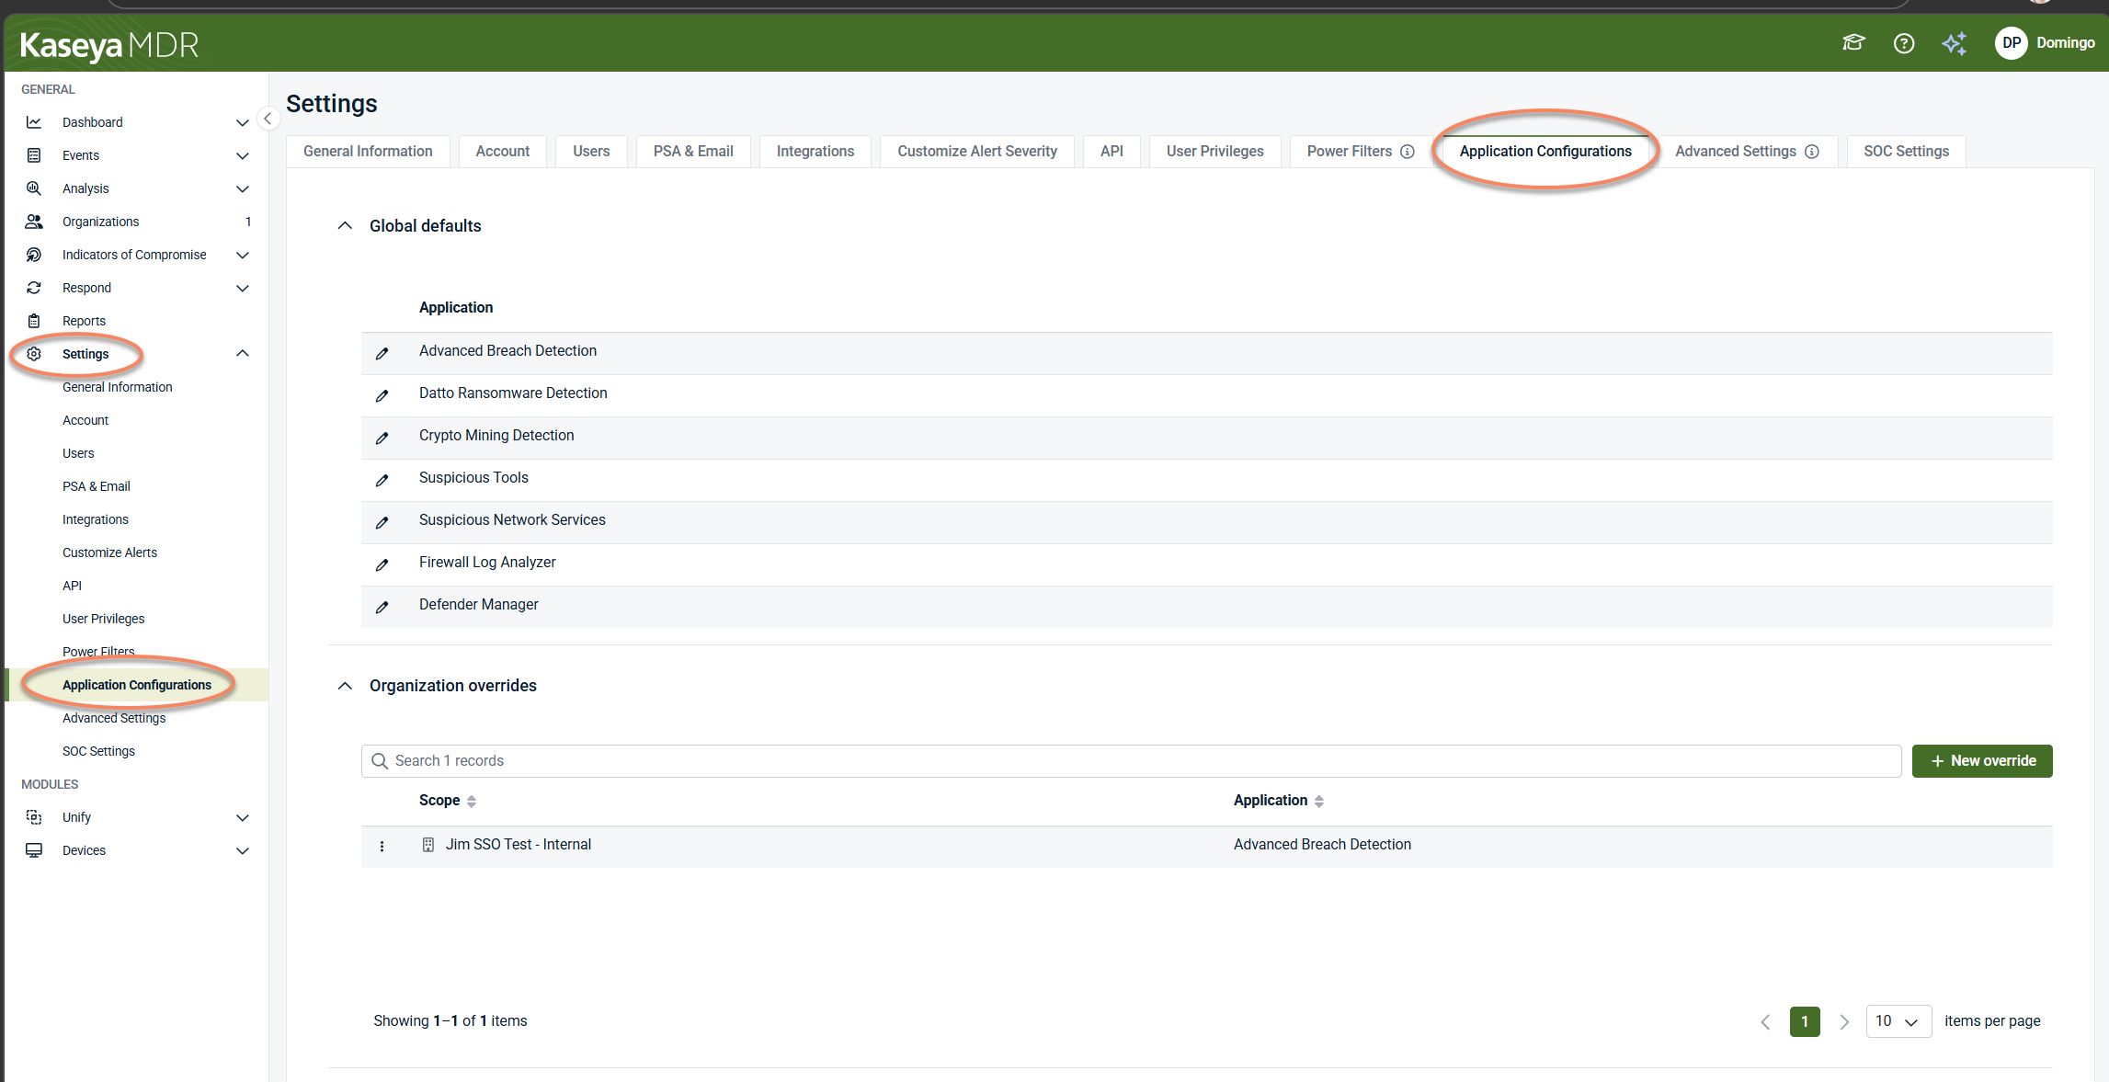Click the AI sparkle icon in header

coord(1955,43)
